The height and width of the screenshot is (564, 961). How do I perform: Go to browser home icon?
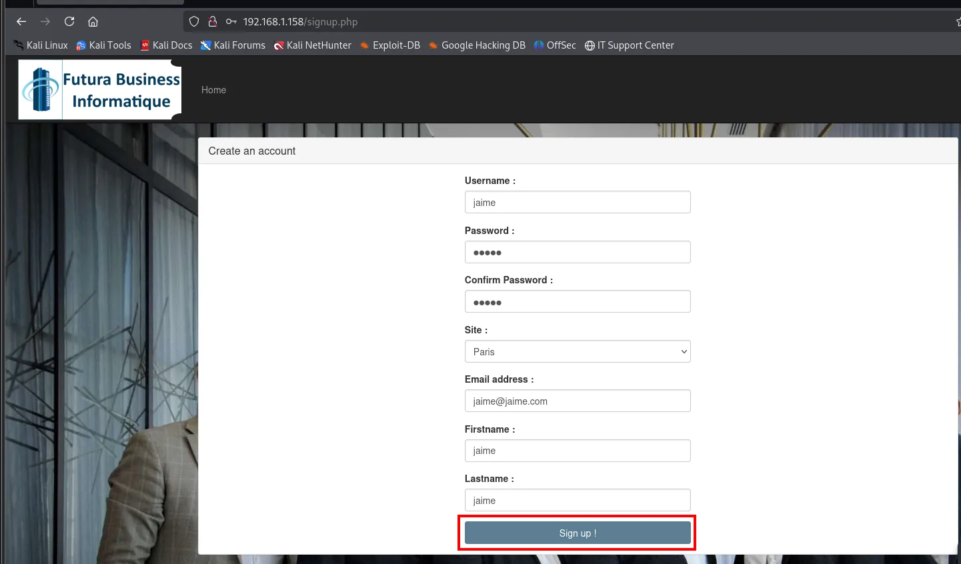(x=93, y=21)
